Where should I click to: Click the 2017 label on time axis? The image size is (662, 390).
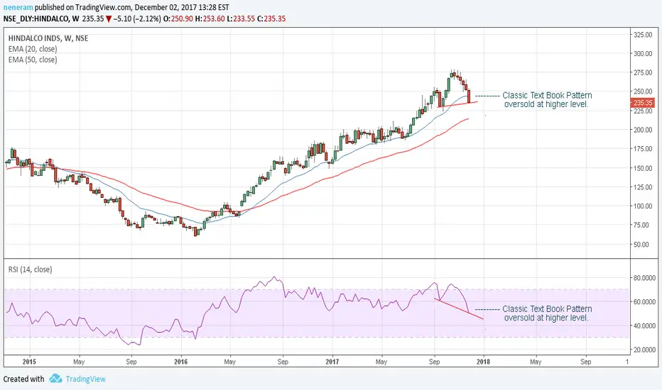332,362
